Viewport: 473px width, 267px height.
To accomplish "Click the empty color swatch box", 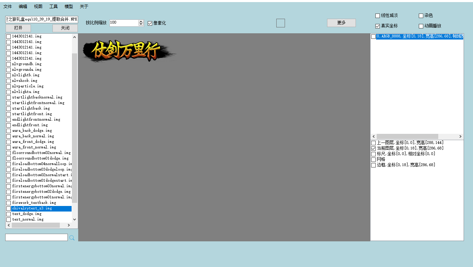I will point(280,23).
